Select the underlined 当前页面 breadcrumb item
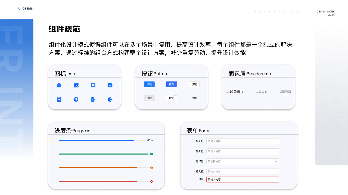 [285, 91]
